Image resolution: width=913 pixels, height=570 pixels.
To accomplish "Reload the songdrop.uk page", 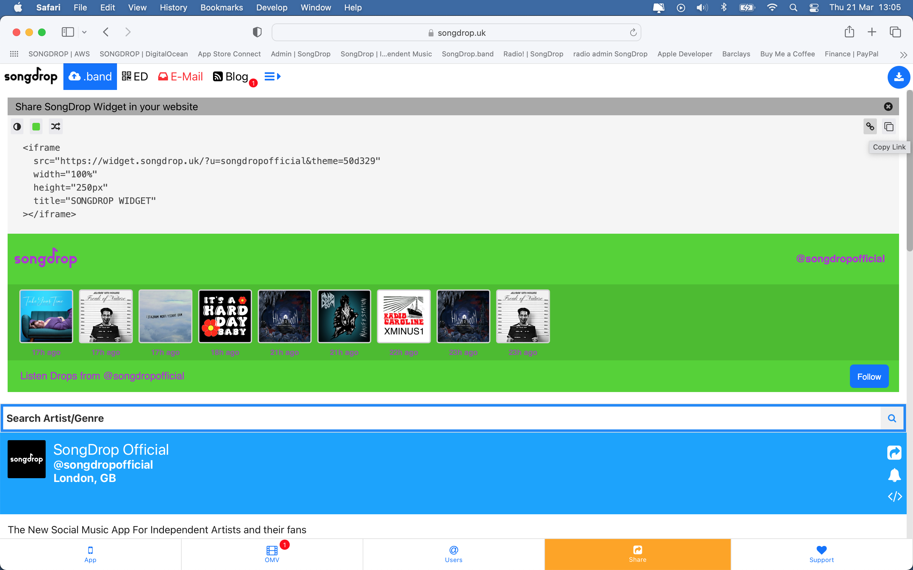I will (633, 32).
